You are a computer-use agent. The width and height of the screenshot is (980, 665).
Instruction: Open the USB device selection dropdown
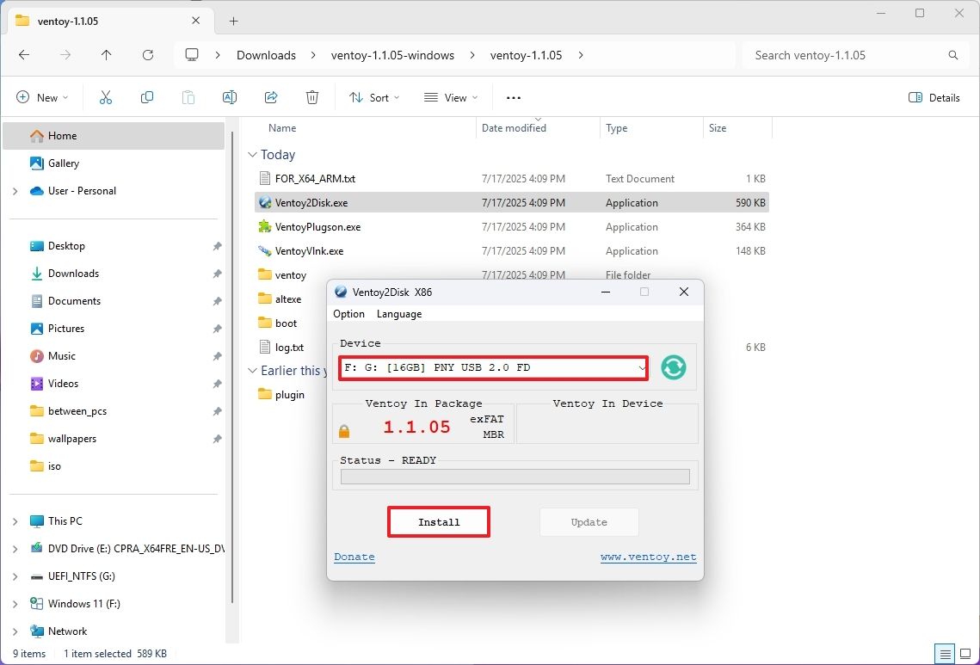click(x=642, y=367)
